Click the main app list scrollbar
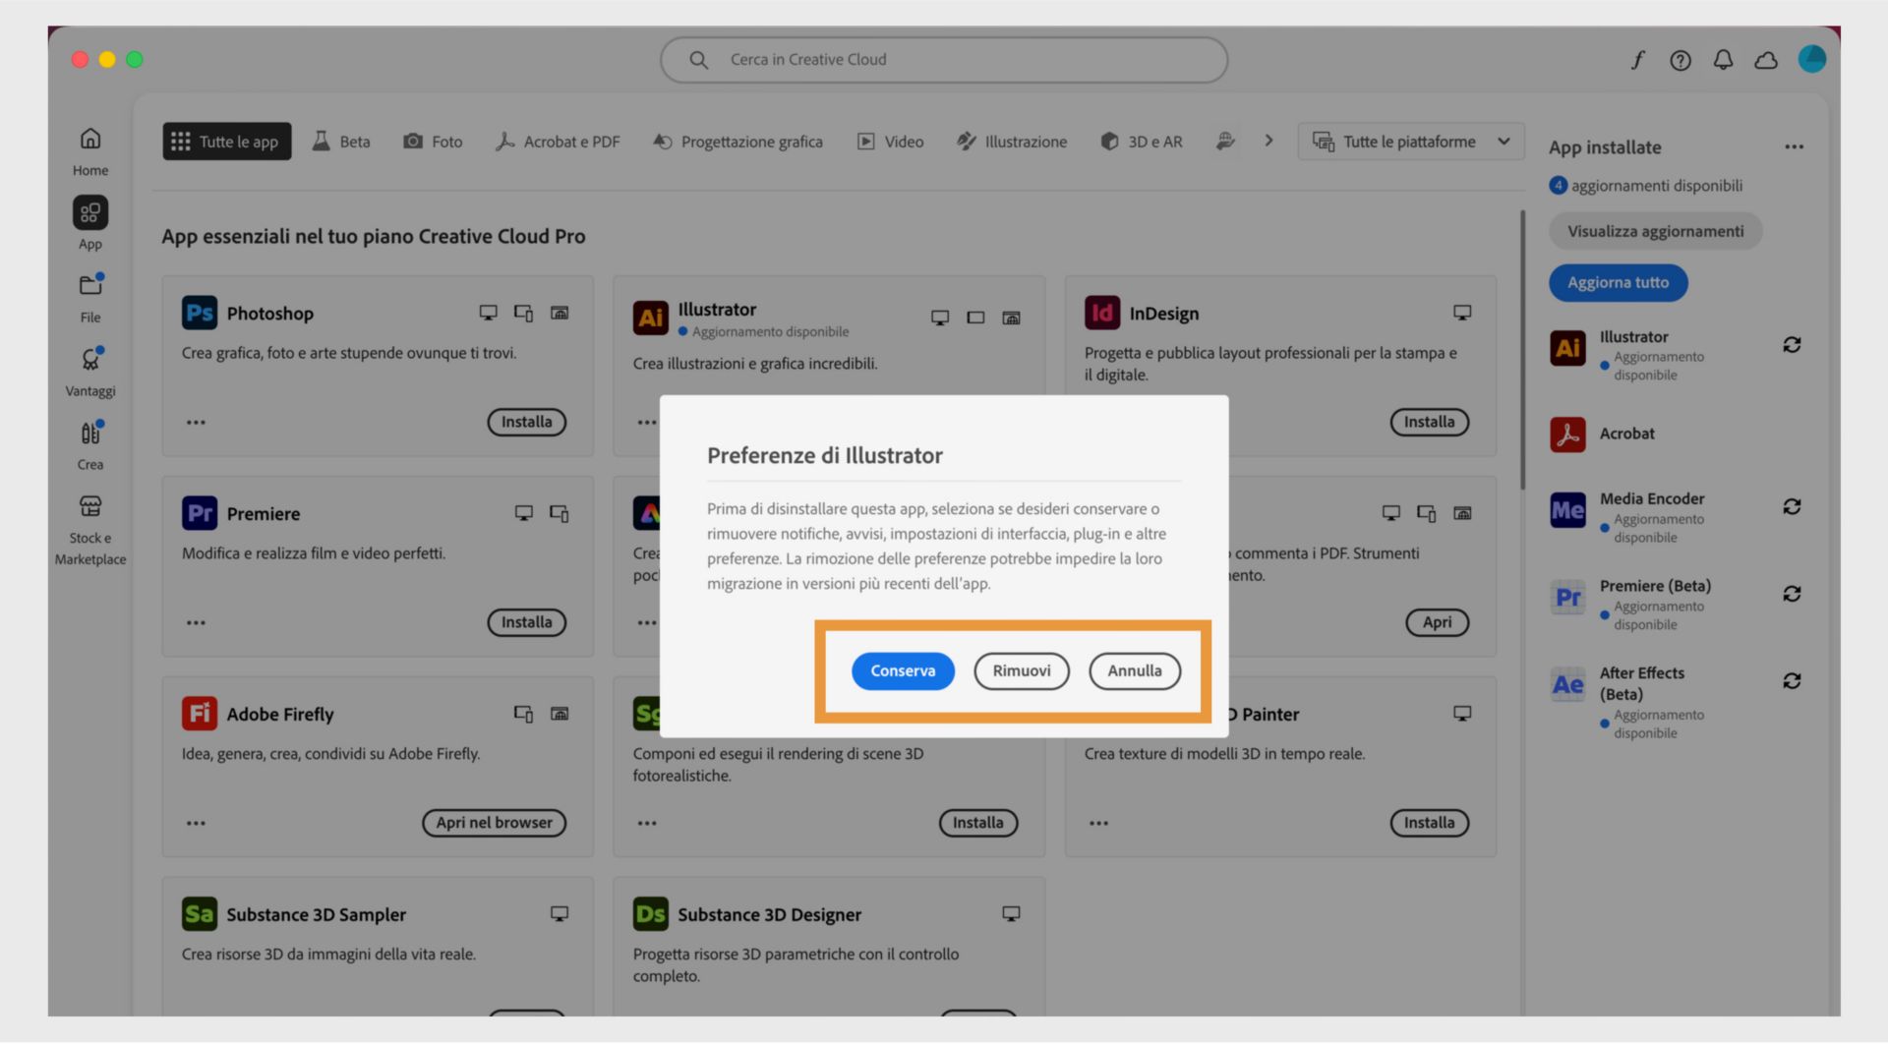The image size is (1888, 1044). tap(1522, 349)
